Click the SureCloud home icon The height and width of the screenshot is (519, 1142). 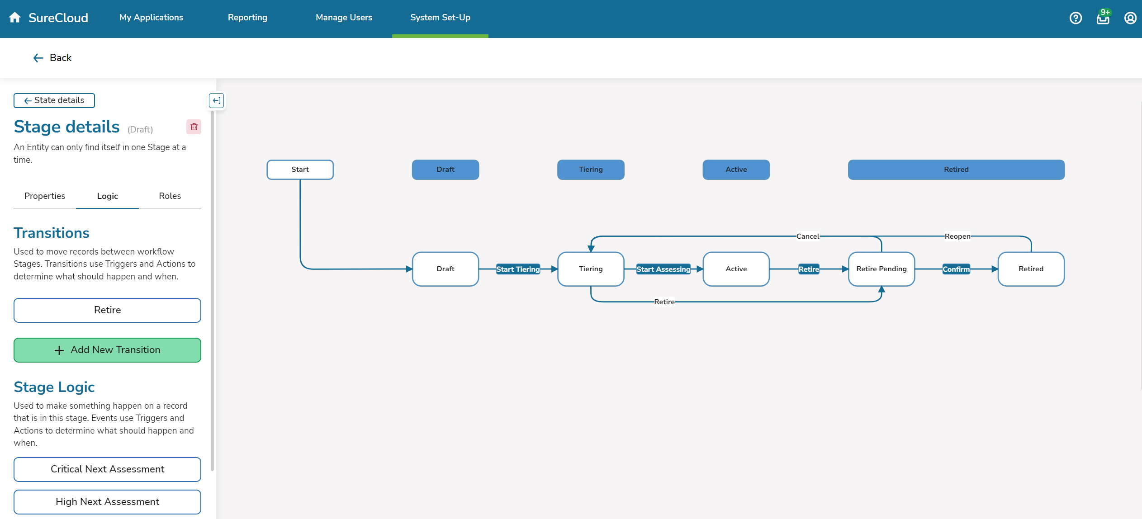coord(15,17)
